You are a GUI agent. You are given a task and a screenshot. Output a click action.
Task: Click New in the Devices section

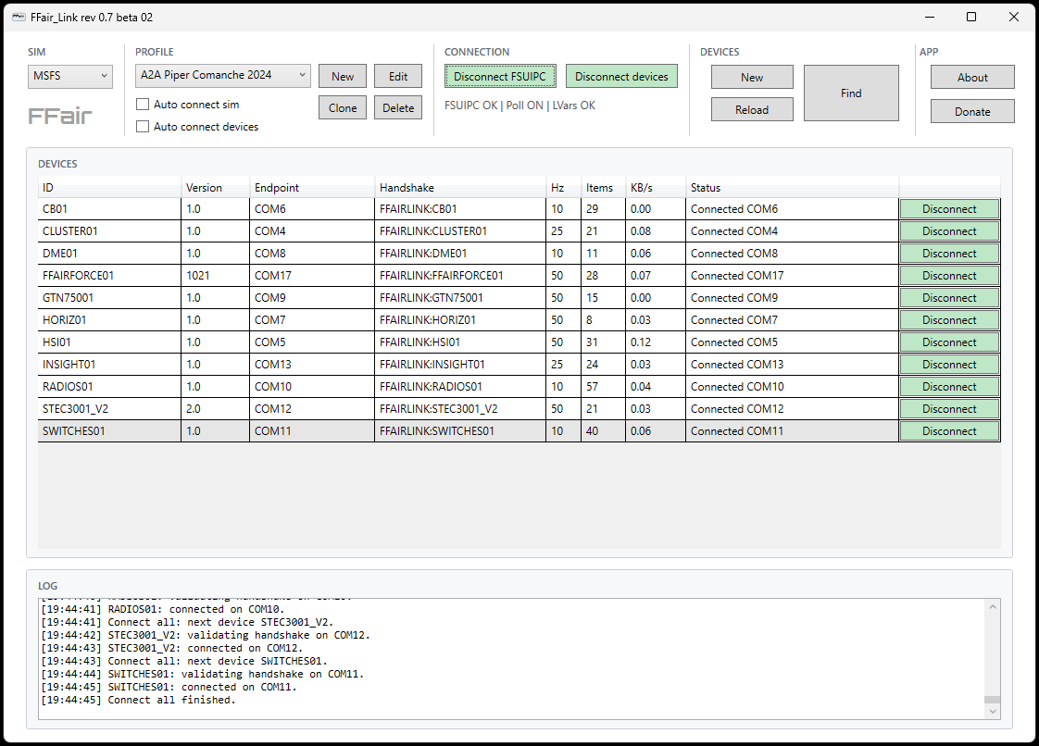click(752, 77)
